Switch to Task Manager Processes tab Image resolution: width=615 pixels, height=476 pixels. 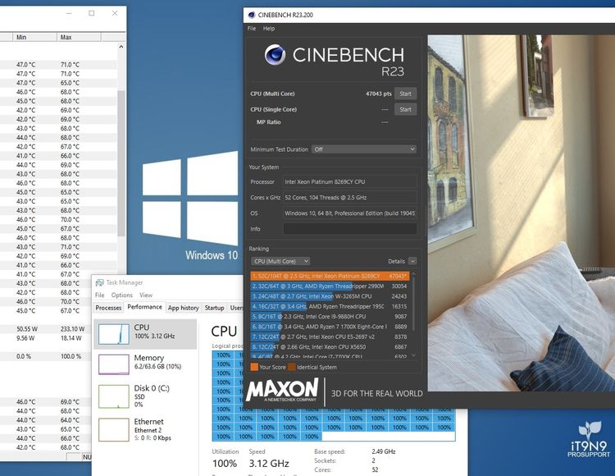(108, 308)
